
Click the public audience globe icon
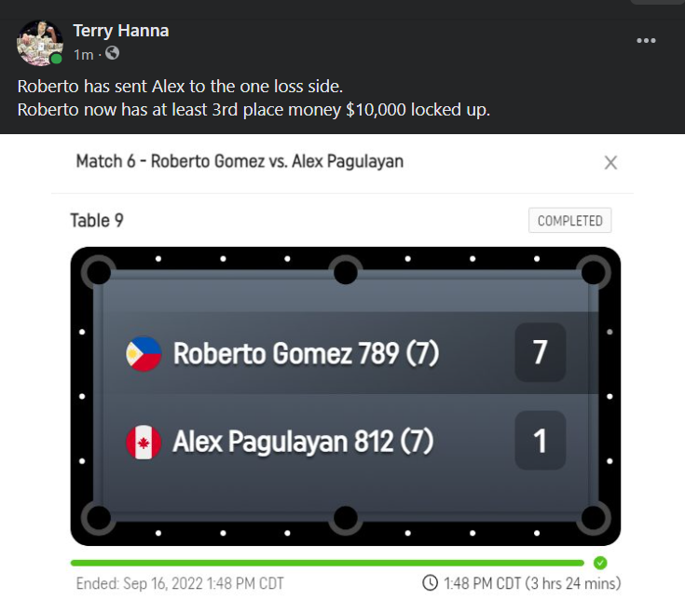113,54
